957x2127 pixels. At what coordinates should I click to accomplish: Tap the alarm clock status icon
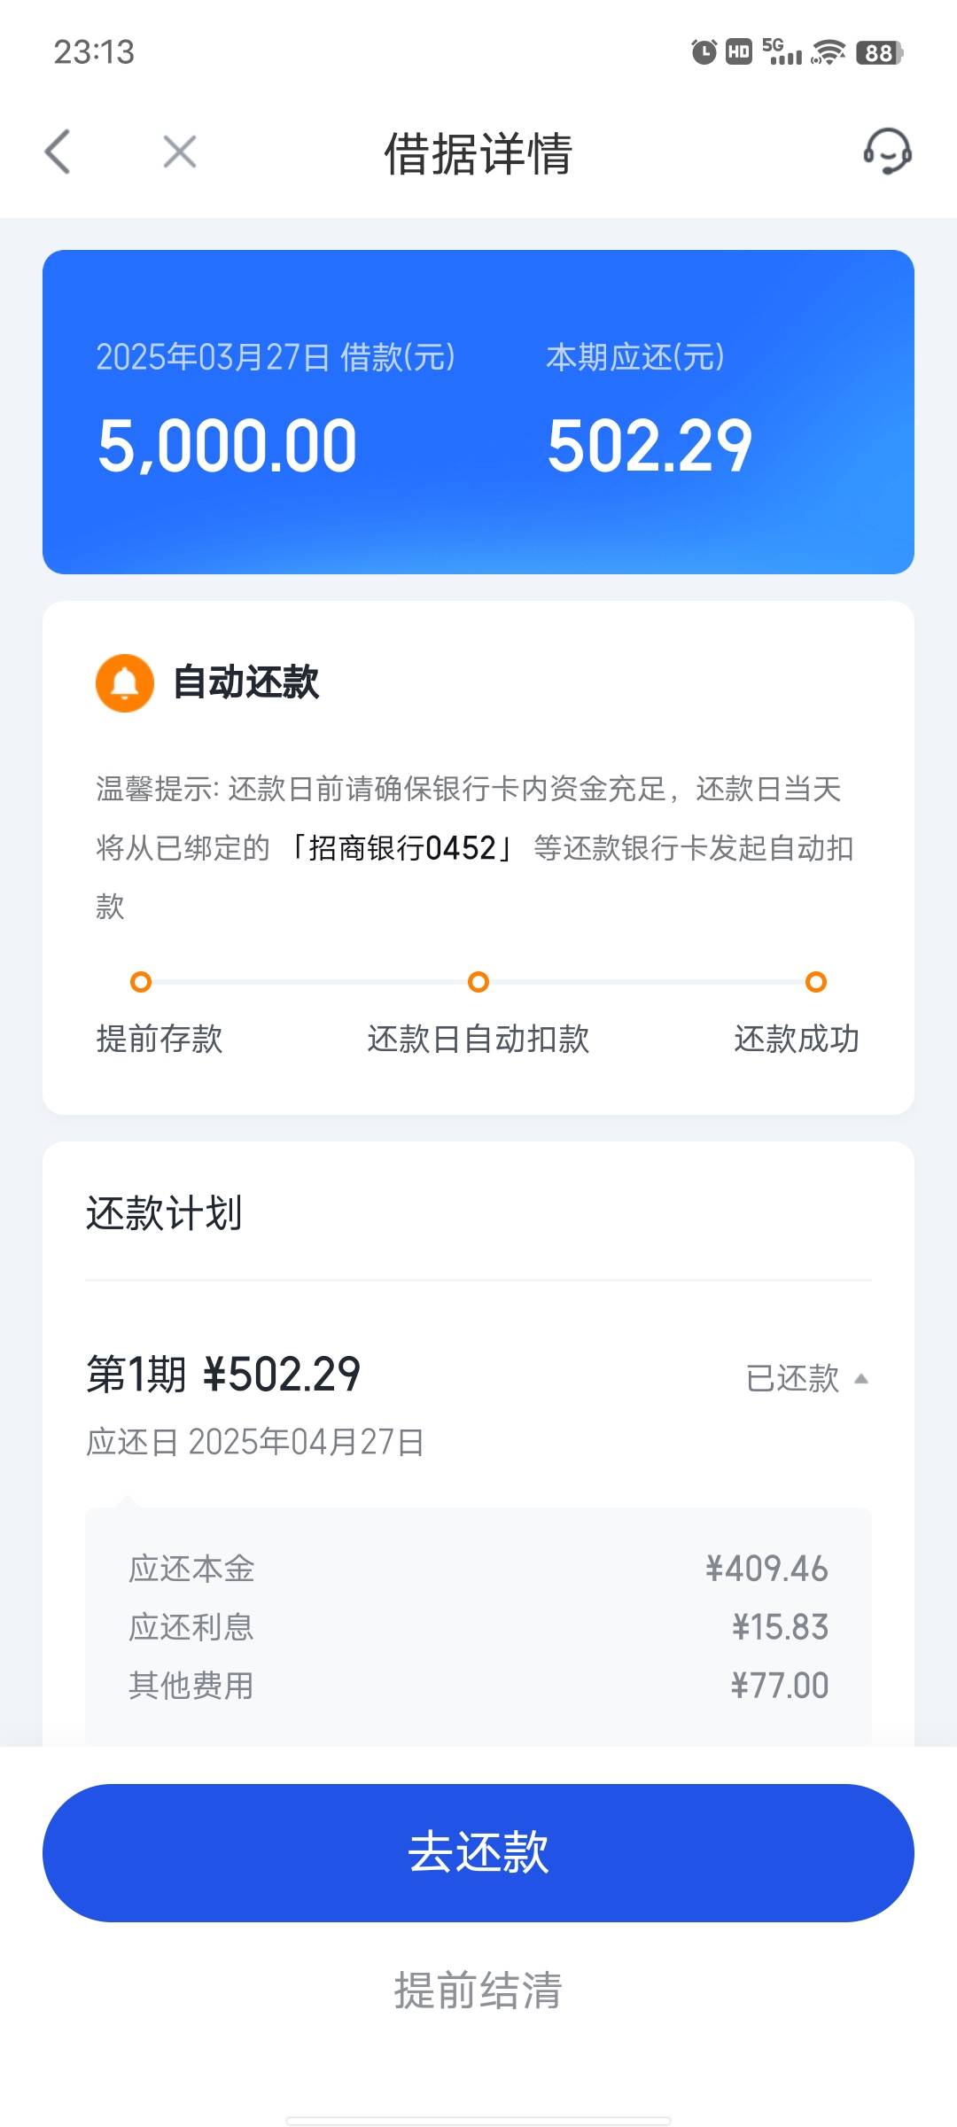tap(704, 52)
